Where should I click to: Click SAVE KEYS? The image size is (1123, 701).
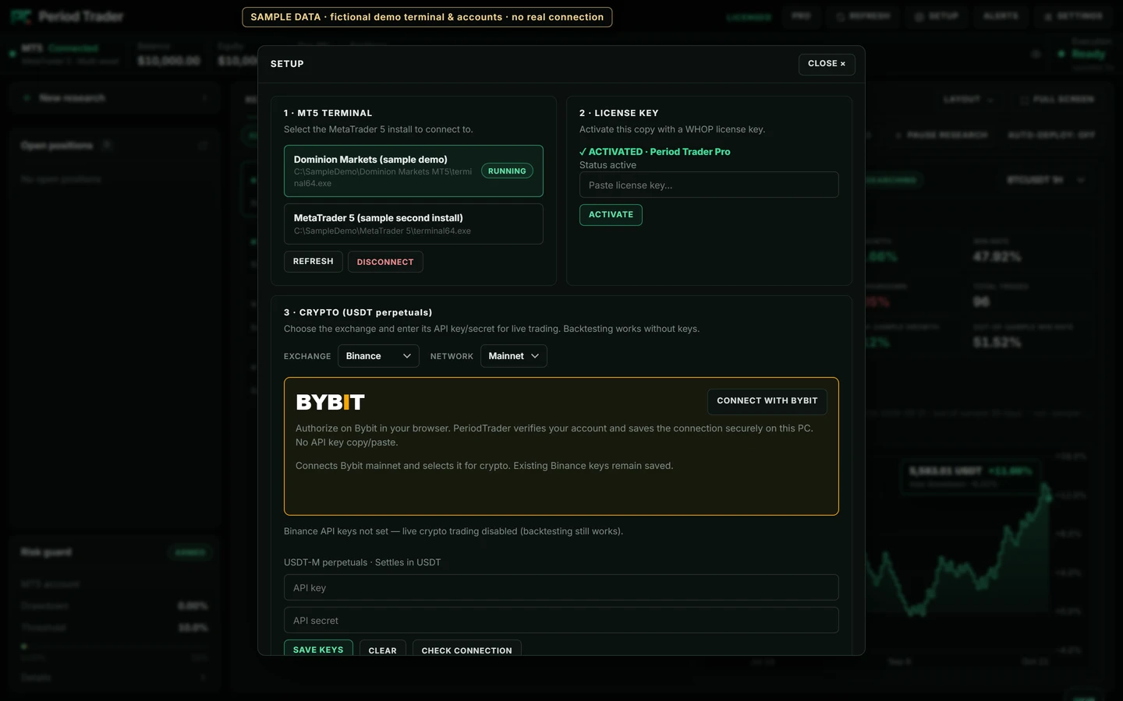pos(318,648)
